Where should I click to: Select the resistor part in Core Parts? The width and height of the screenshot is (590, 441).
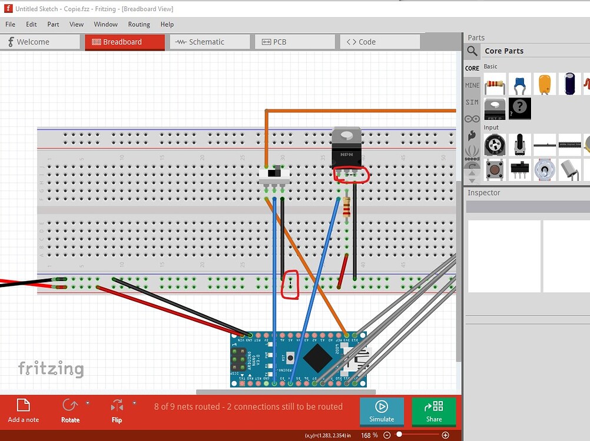495,84
